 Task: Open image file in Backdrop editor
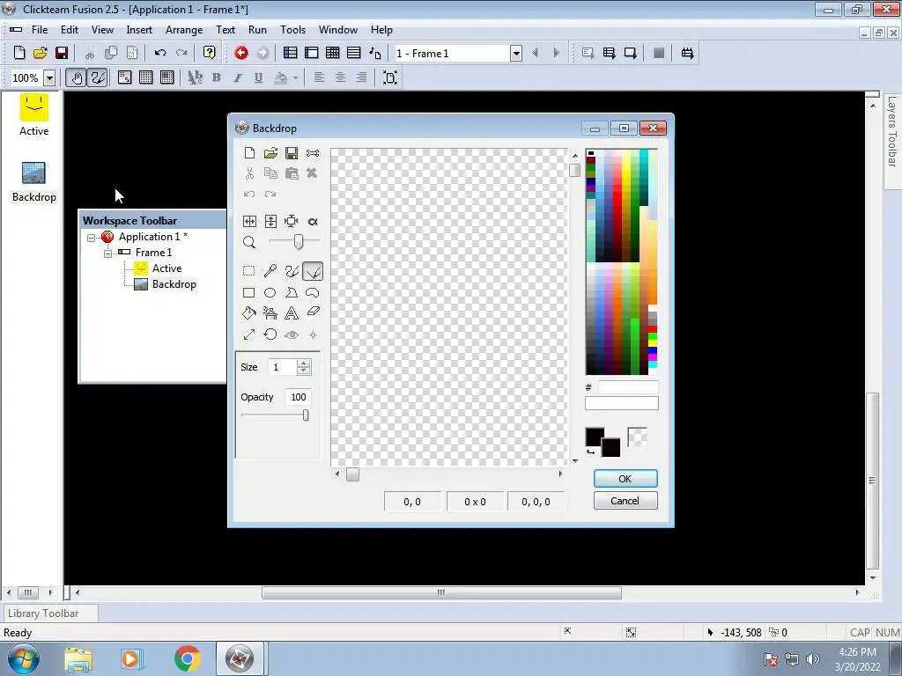(x=270, y=153)
